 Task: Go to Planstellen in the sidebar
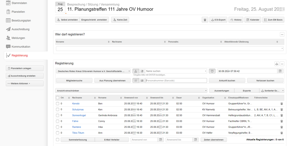(16, 12)
